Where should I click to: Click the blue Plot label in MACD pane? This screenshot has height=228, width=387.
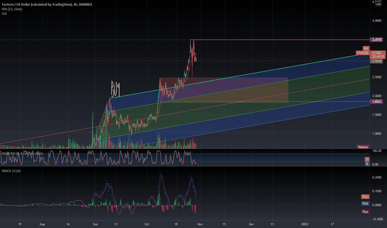[x=365, y=204]
